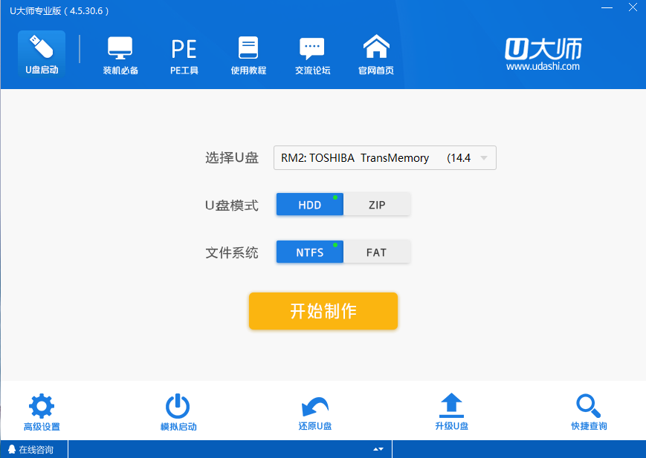This screenshot has width=646, height=458.
Task: Open 高级设置 advanced settings
Action: 41,410
